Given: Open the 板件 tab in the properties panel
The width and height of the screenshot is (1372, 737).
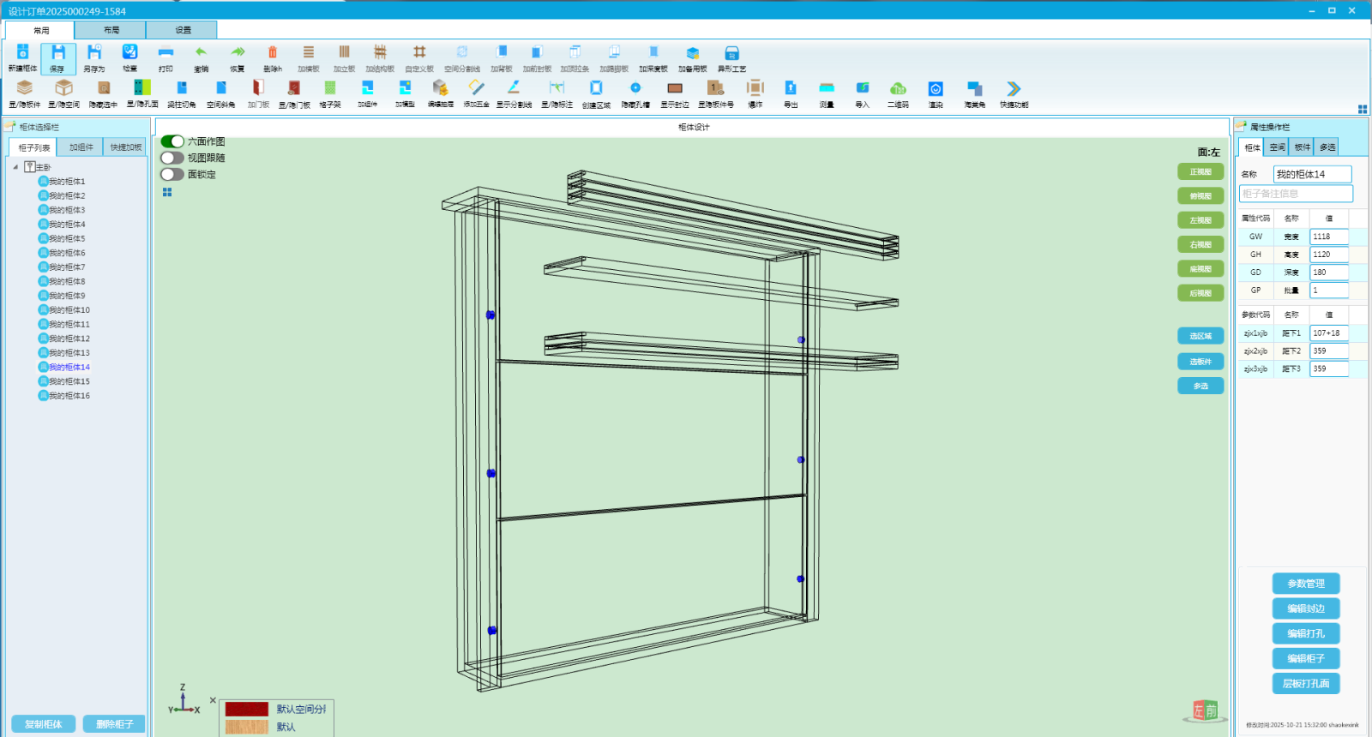Looking at the screenshot, I should (x=1303, y=147).
